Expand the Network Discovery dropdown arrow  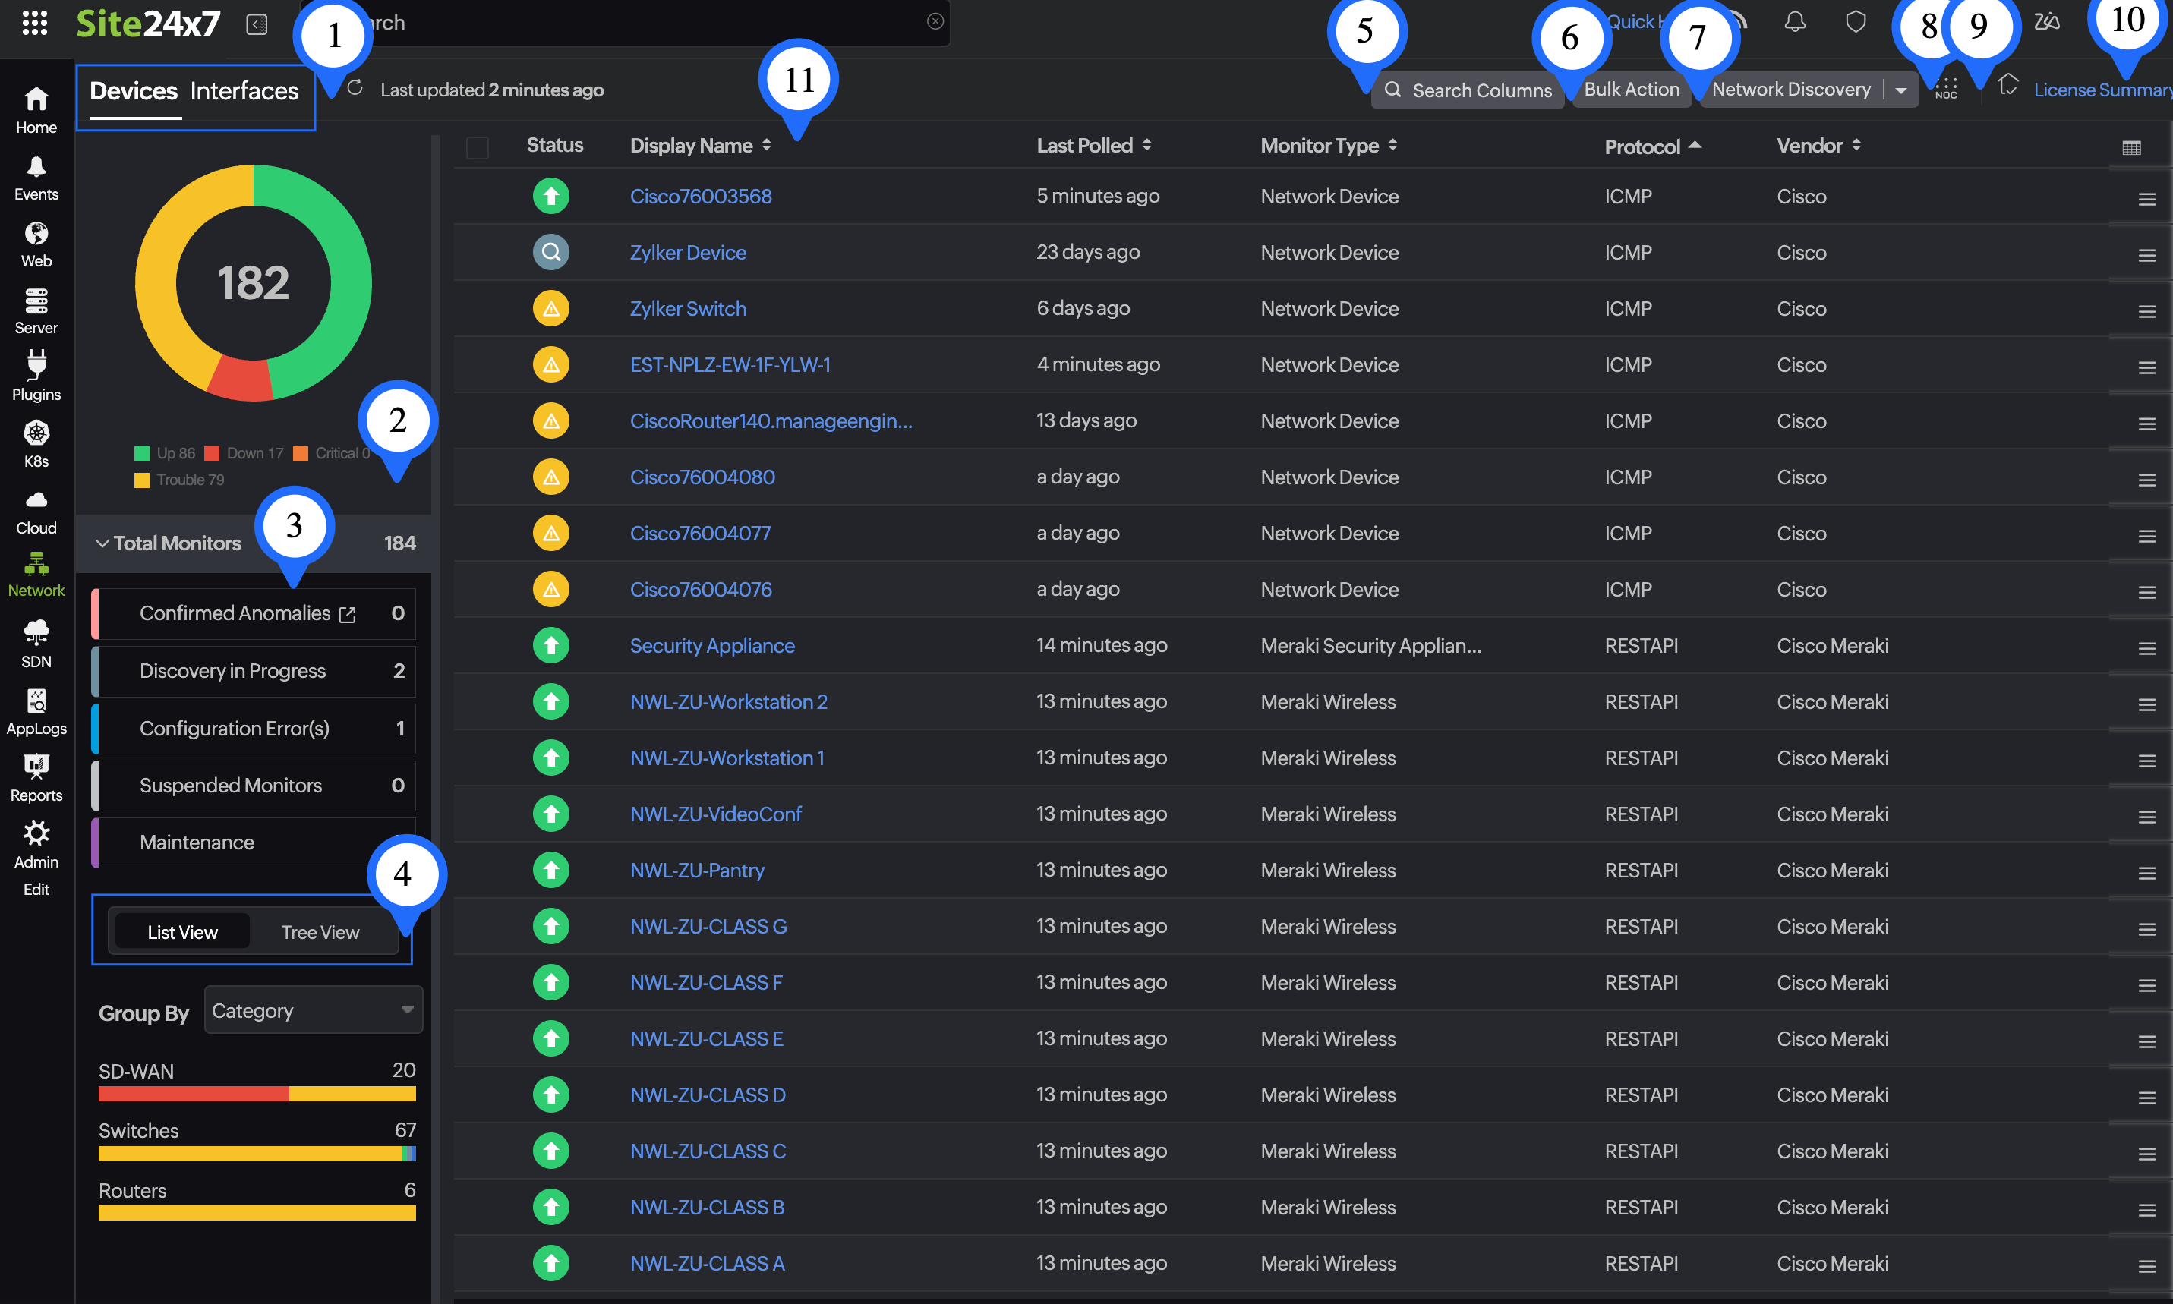pyautogui.click(x=1900, y=90)
